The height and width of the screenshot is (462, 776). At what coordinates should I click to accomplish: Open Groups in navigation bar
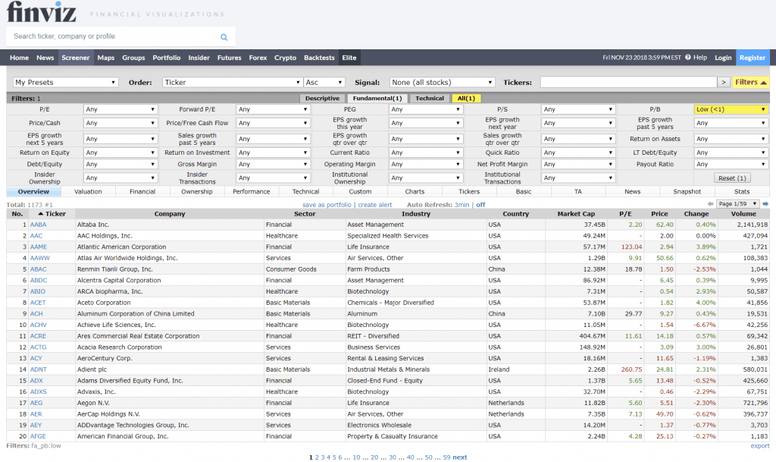[x=133, y=58]
